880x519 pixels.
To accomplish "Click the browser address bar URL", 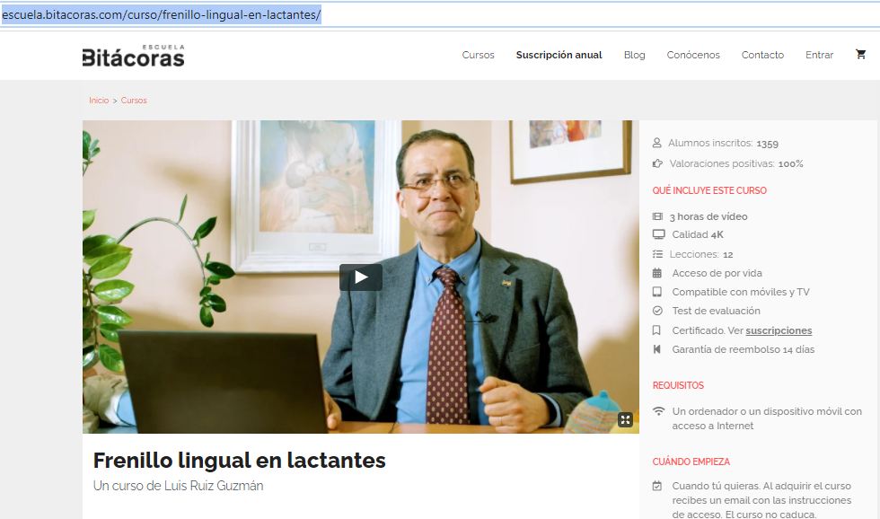I will pyautogui.click(x=162, y=15).
